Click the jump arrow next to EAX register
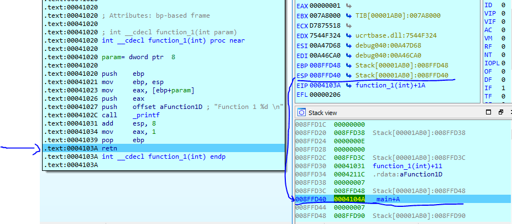The image size is (512, 224). (348, 6)
